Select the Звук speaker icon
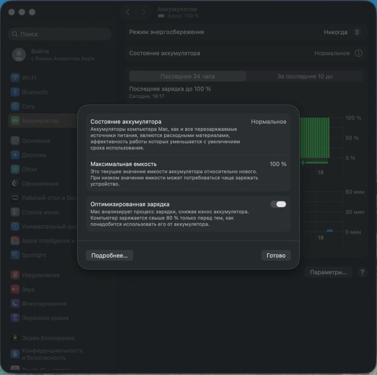The width and height of the screenshot is (377, 375). point(15,289)
